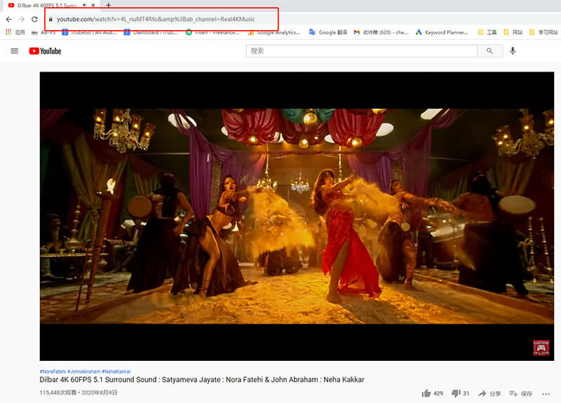The height and width of the screenshot is (403, 561).
Task: Close the Dilbar 4K 60FPS tab
Action: [93, 5]
